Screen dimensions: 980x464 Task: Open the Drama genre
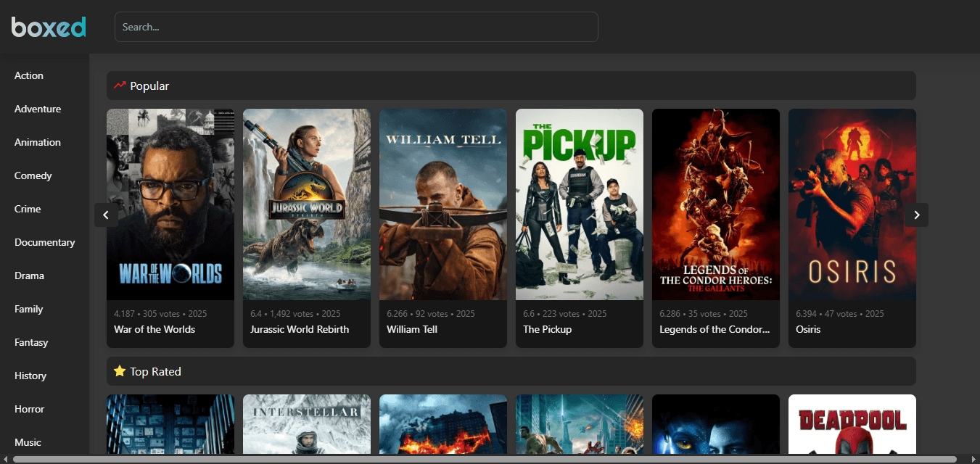[30, 275]
